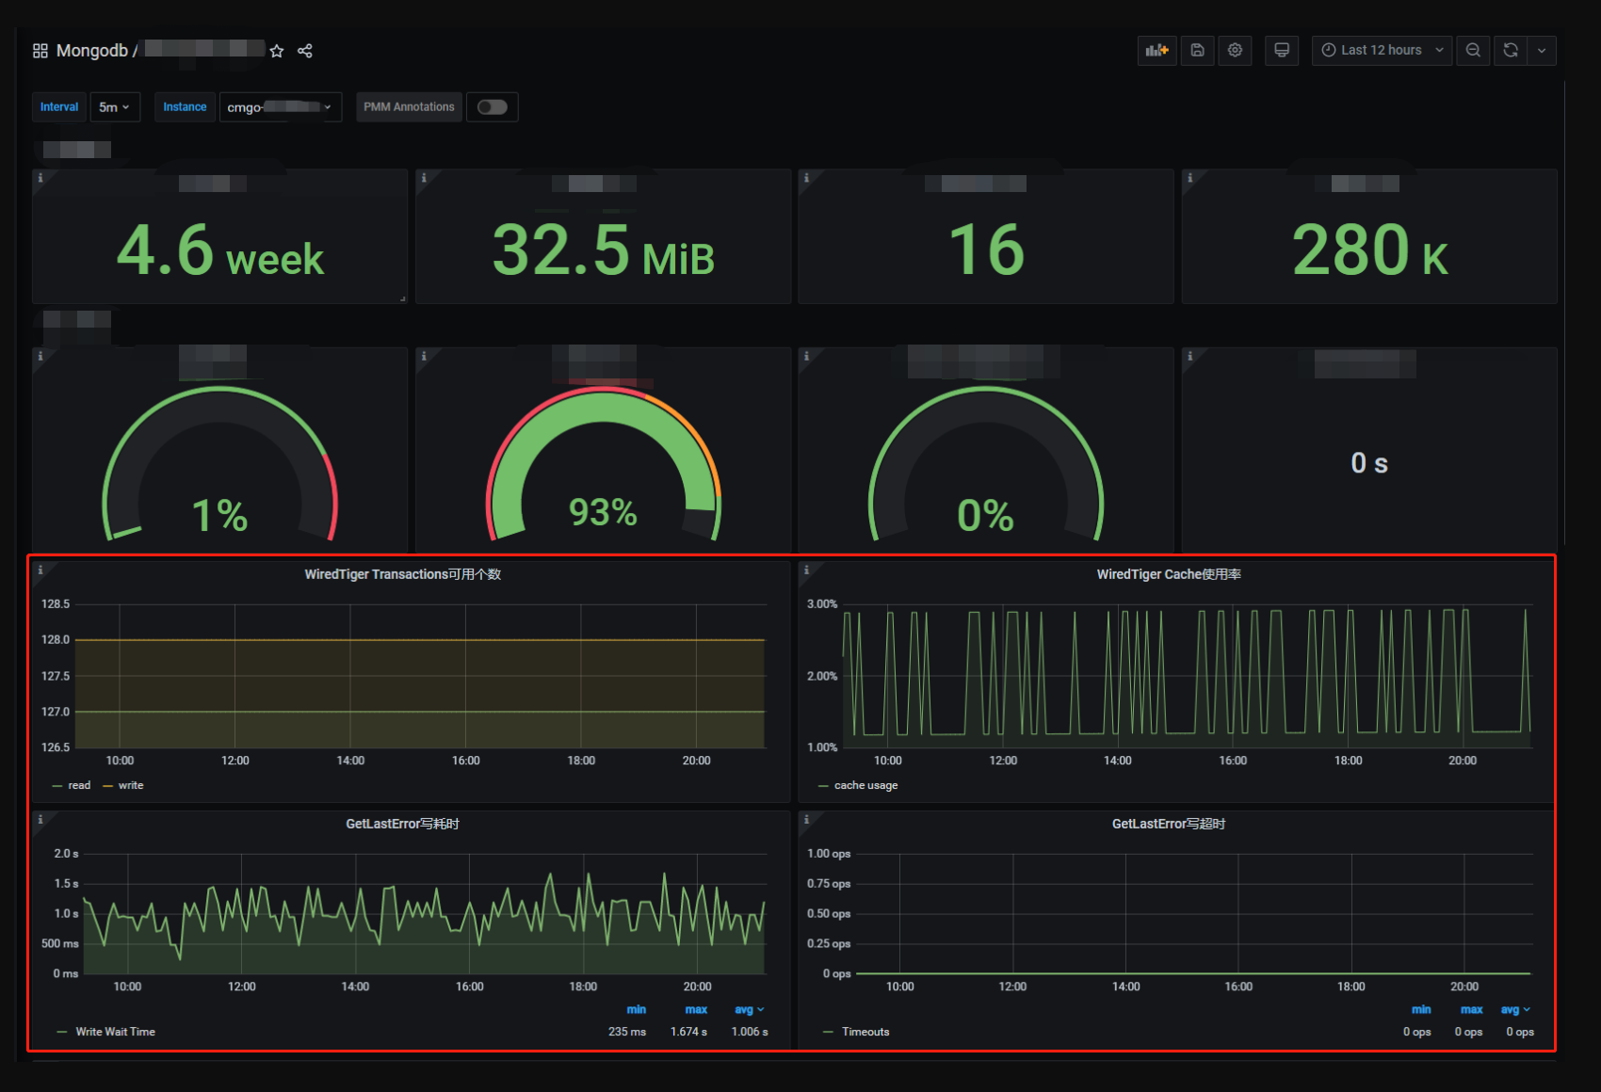Cycle view mode with monitor icon

pos(1281,51)
